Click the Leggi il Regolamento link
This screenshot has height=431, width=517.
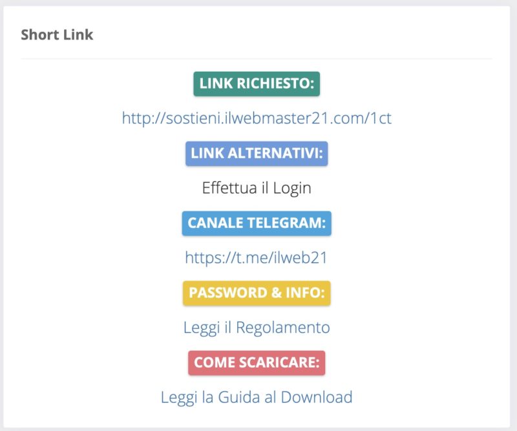pos(257,328)
